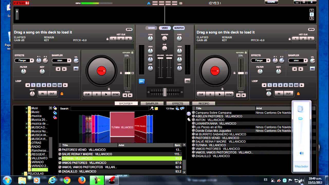Click the crossfader slider
The image size is (329, 185).
tap(164, 92)
